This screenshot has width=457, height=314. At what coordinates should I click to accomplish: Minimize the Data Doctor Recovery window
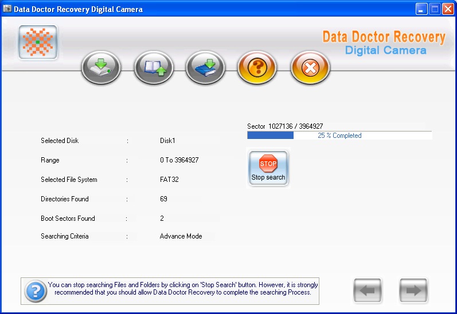click(421, 9)
